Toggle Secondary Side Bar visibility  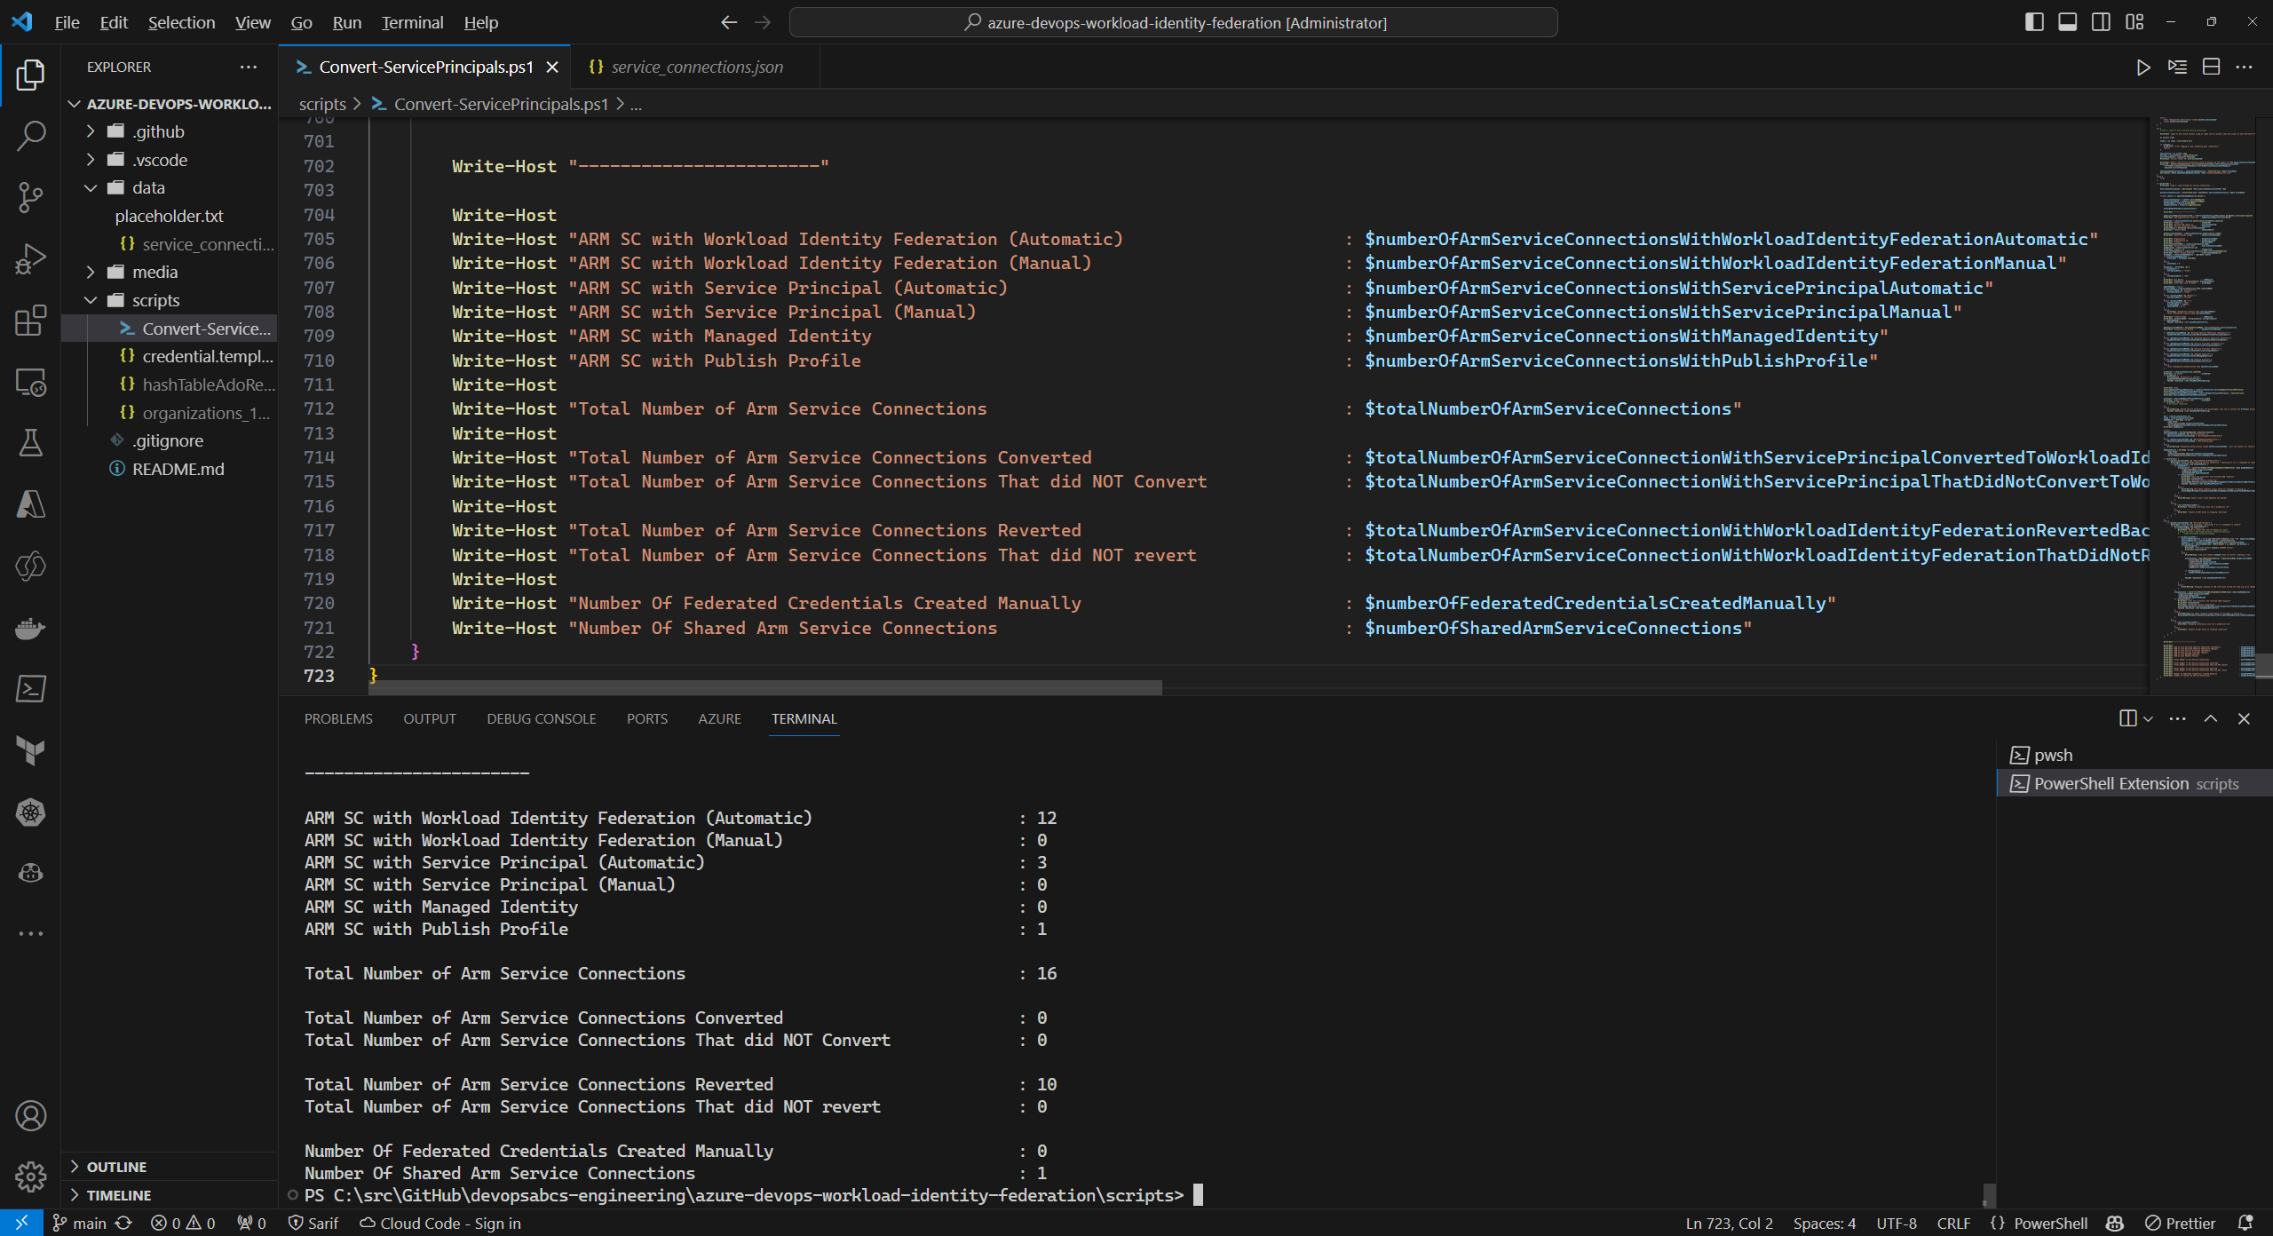pos(2101,22)
